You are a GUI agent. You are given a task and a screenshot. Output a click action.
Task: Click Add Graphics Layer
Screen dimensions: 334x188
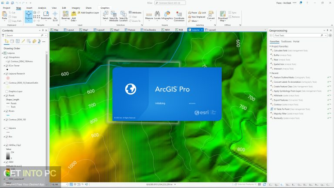[x=88, y=13]
